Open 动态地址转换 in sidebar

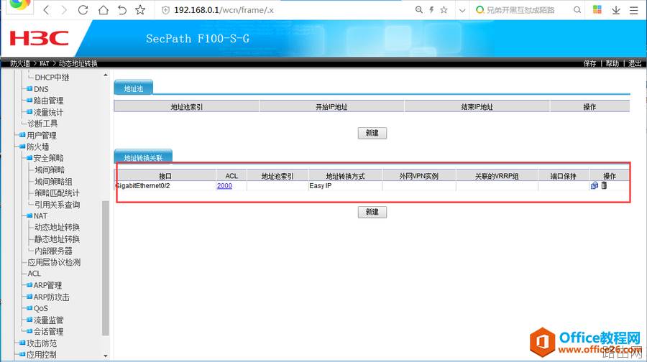[x=57, y=227]
